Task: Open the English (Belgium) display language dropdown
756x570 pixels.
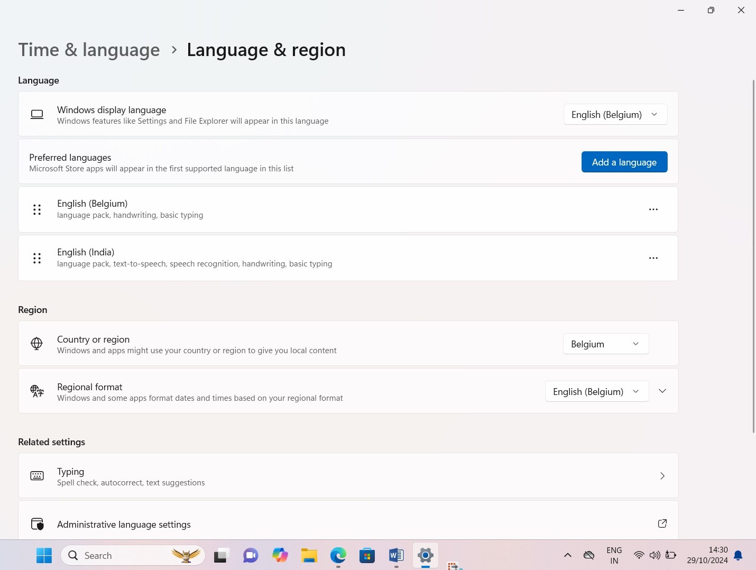Action: click(x=615, y=114)
